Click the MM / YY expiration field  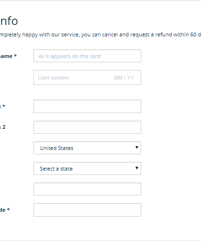pyautogui.click(x=123, y=78)
